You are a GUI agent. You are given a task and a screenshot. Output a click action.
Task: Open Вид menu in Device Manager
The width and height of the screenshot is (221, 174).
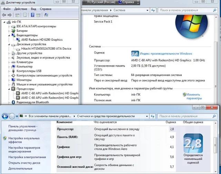[33, 9]
